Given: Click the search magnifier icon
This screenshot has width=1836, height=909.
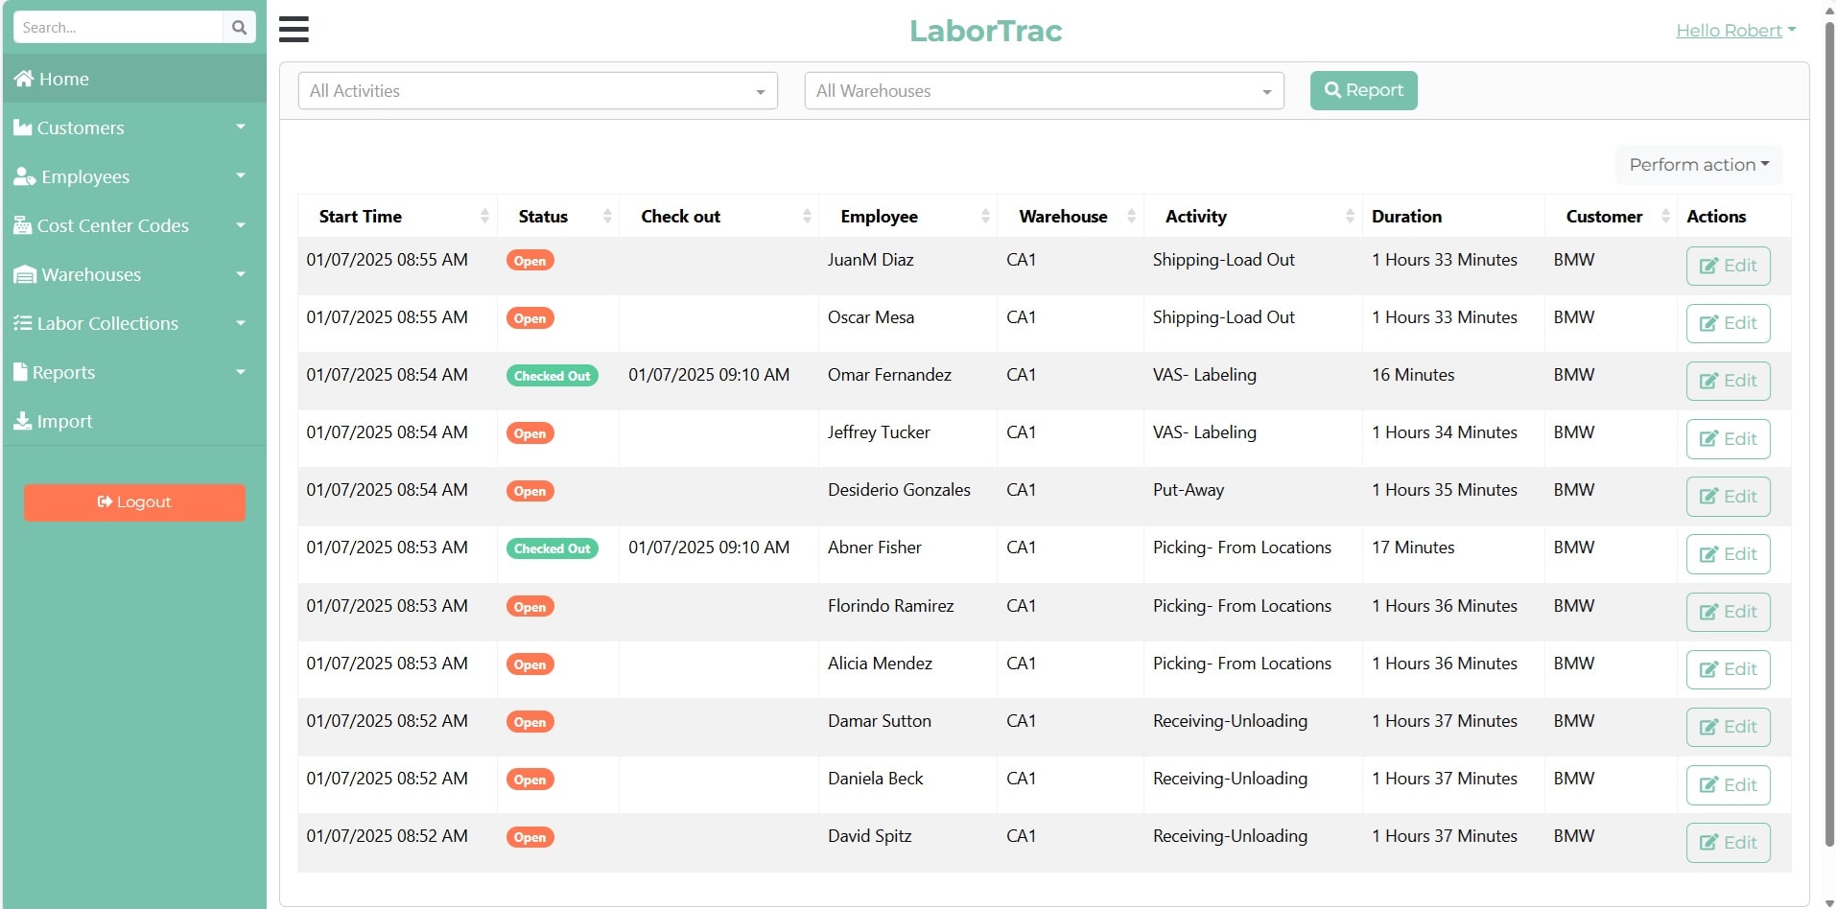Looking at the screenshot, I should pyautogui.click(x=240, y=28).
